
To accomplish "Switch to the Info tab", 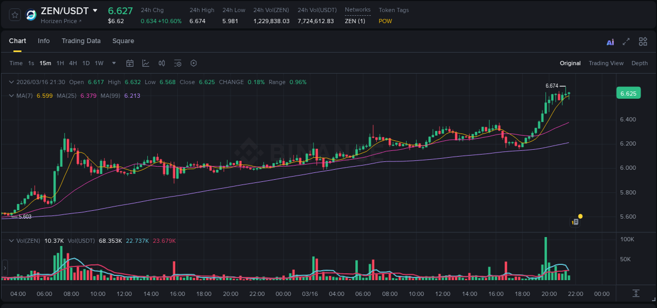I will [x=44, y=41].
